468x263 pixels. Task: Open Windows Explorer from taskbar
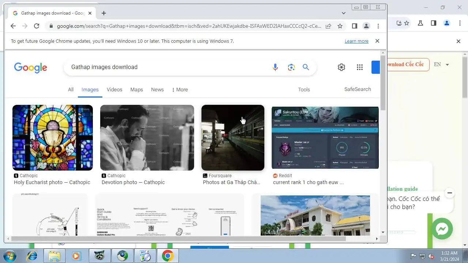pos(54,256)
